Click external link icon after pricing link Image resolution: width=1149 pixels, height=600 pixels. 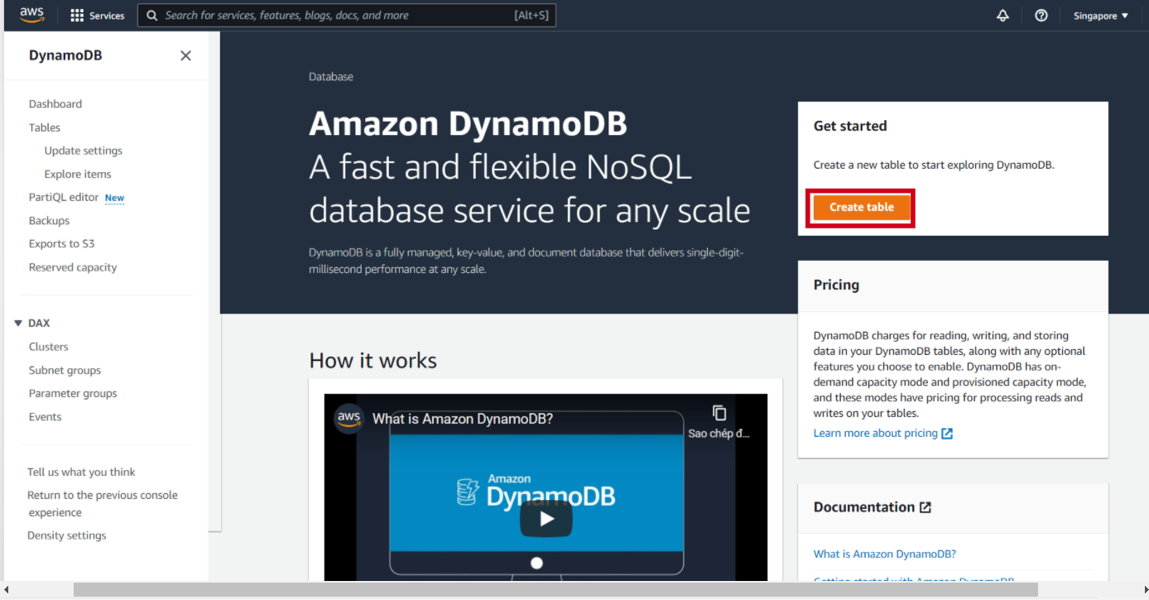(x=947, y=434)
